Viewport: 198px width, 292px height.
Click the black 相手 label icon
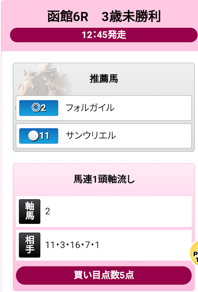click(29, 245)
